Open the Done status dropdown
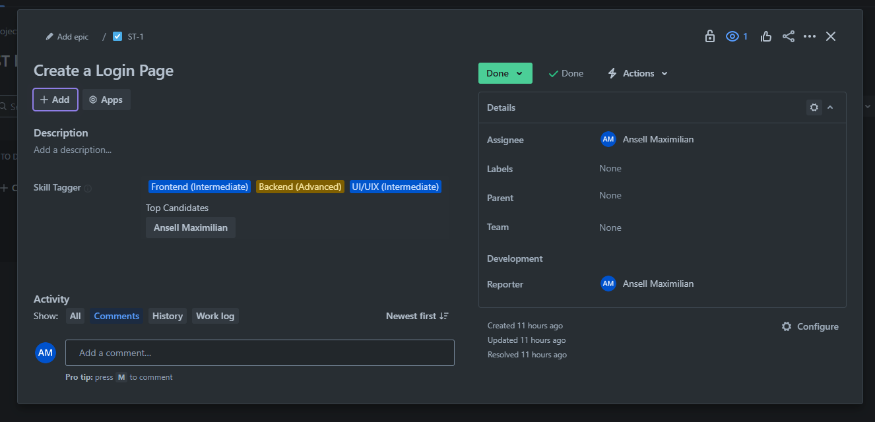The height and width of the screenshot is (422, 875). point(505,73)
